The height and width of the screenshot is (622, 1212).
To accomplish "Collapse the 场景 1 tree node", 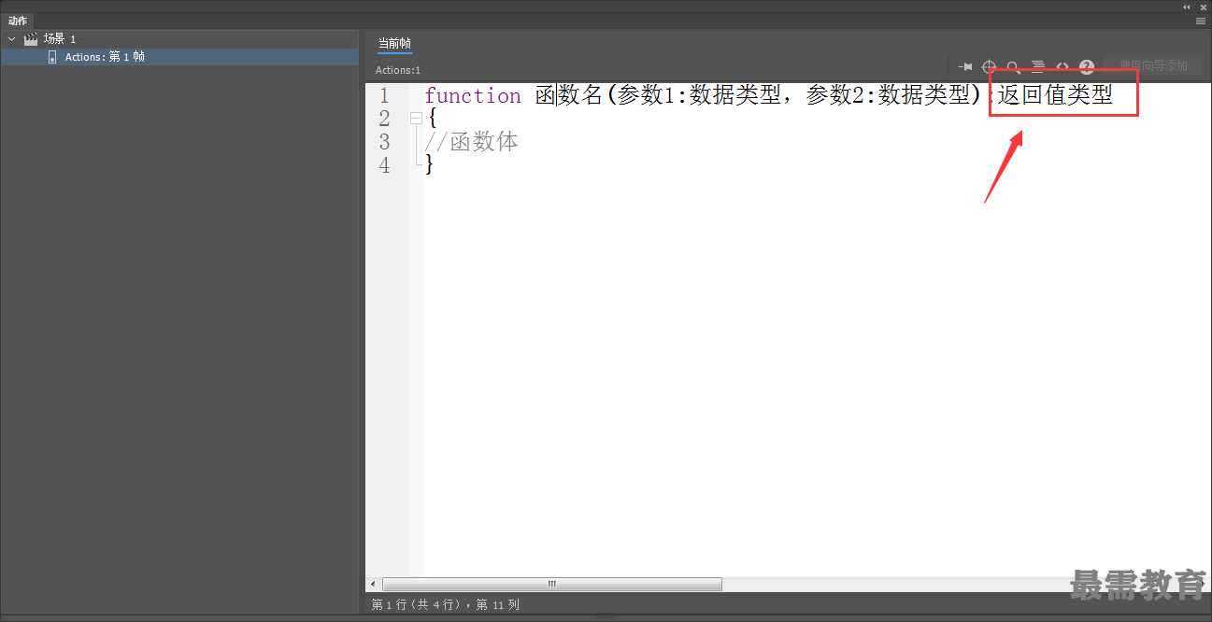I will point(11,39).
